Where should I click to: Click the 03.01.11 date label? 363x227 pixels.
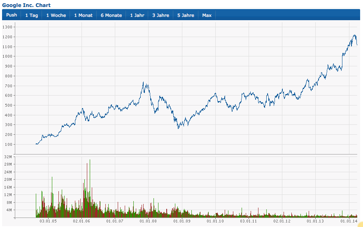coord(249,221)
